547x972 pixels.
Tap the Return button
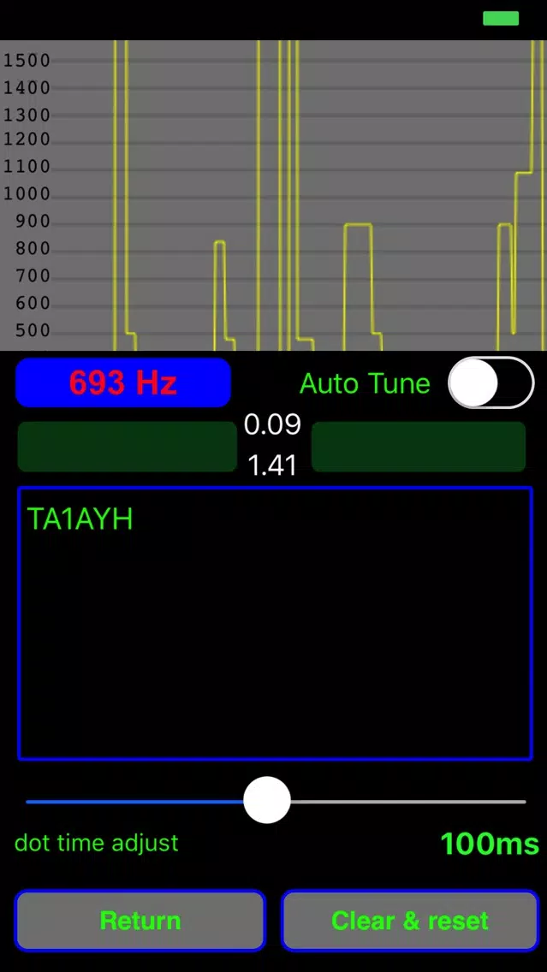point(140,921)
